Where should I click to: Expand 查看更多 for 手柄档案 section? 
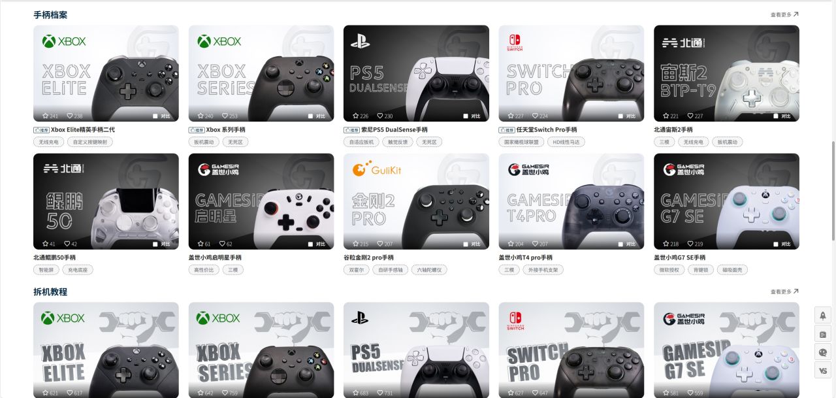point(784,14)
